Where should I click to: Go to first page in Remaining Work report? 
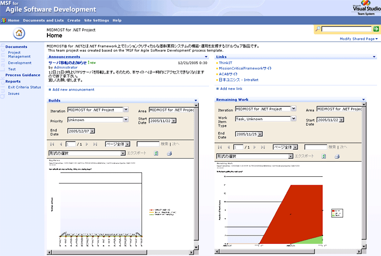[220, 147]
